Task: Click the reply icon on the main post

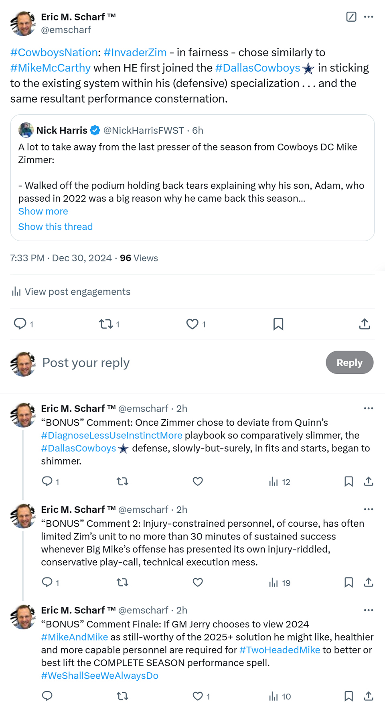Action: [x=20, y=324]
